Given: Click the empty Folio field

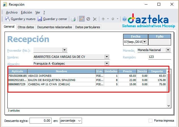Looking at the screenshot, I should tap(160, 42).
